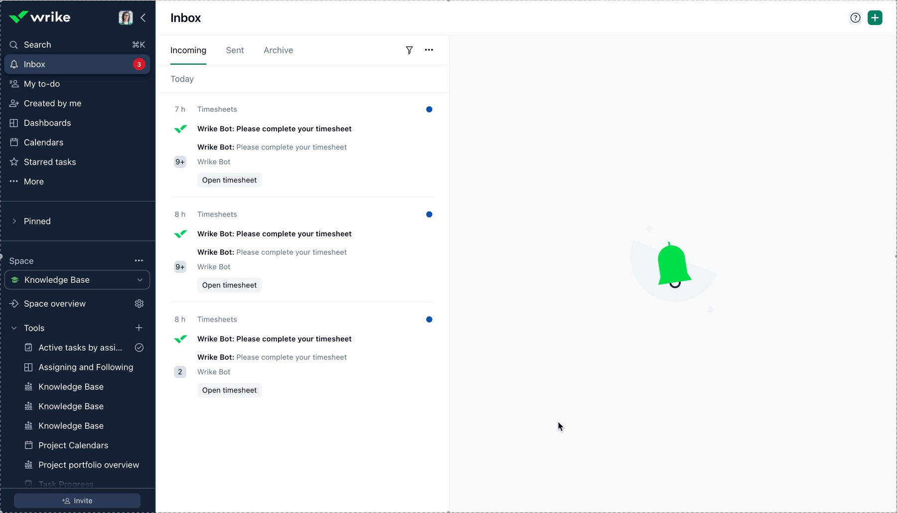Open the inbox more options ellipsis
Screen dimensions: 897x513
429,50
